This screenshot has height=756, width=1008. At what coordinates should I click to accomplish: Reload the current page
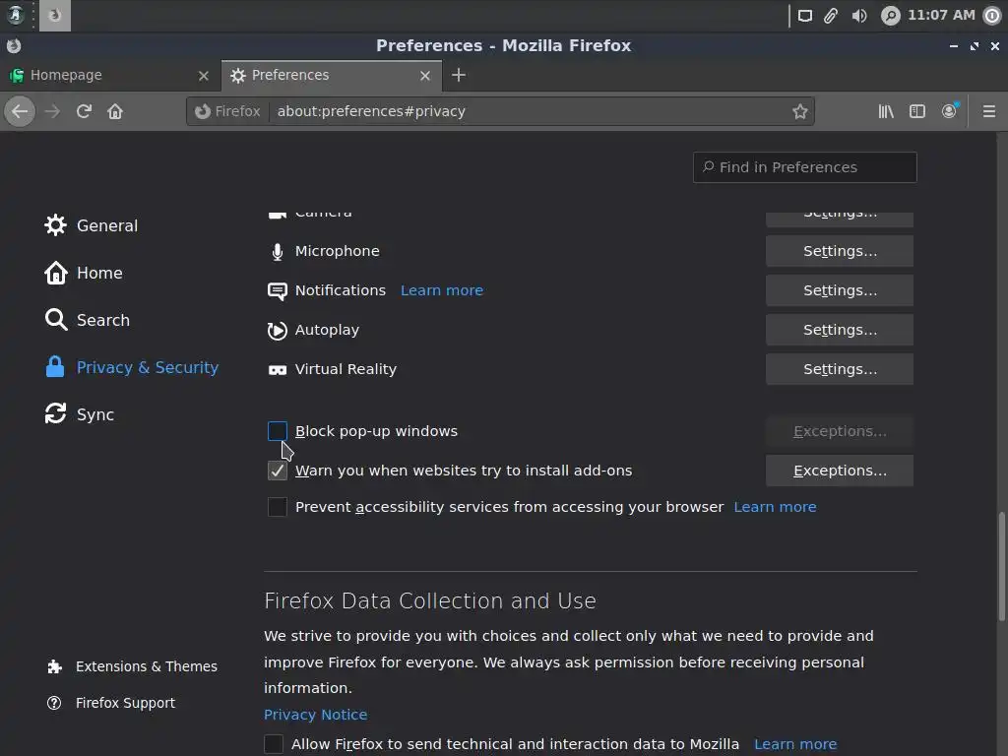tap(84, 111)
